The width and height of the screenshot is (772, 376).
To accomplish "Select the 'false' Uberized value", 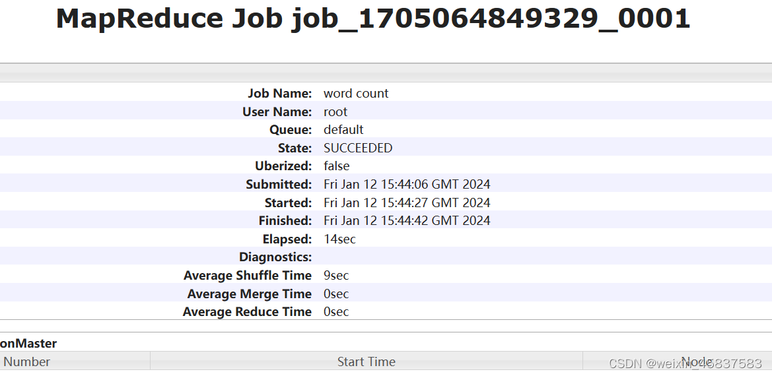I will pos(336,166).
